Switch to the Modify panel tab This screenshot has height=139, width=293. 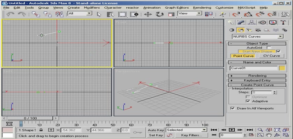[241, 23]
